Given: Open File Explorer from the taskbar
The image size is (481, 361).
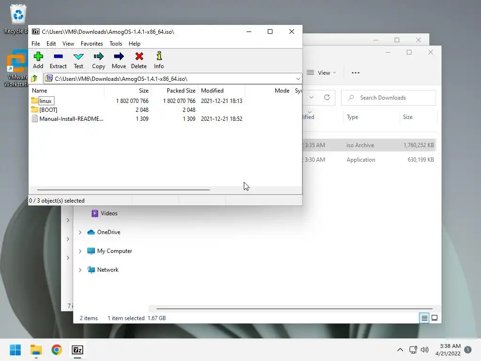Looking at the screenshot, I should tap(36, 350).
